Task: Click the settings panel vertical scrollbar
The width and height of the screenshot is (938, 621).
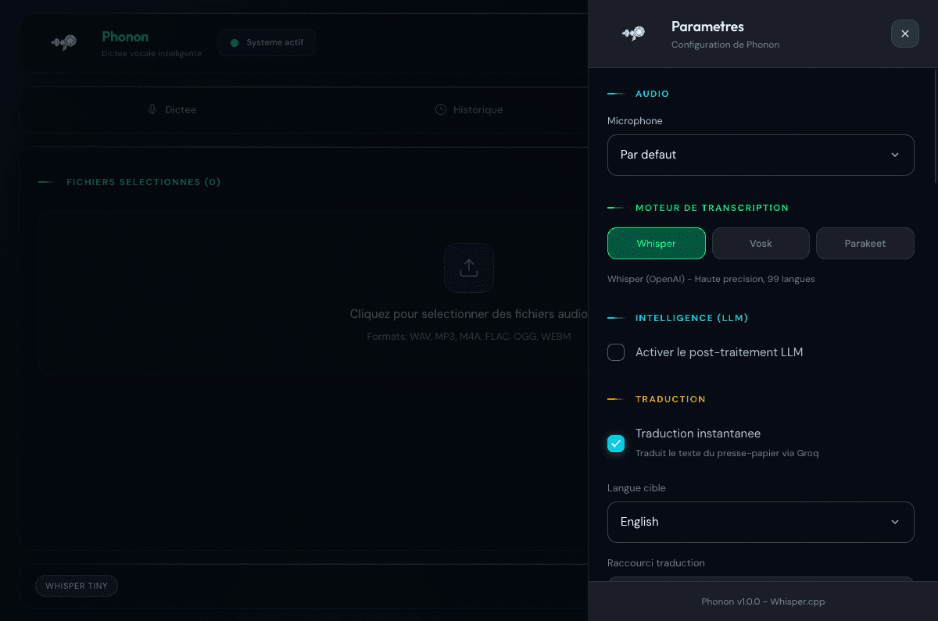Action: pyautogui.click(x=935, y=125)
